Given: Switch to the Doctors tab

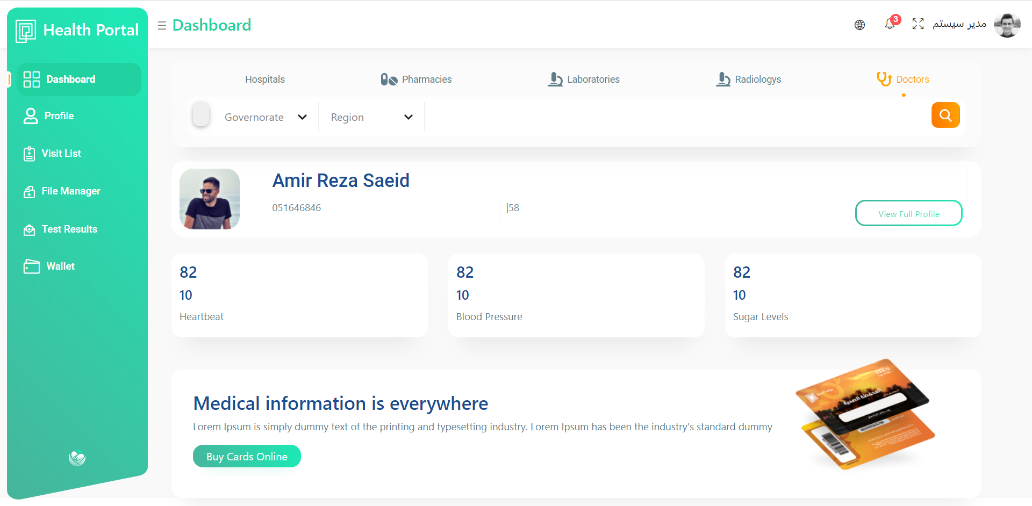Looking at the screenshot, I should click(903, 79).
